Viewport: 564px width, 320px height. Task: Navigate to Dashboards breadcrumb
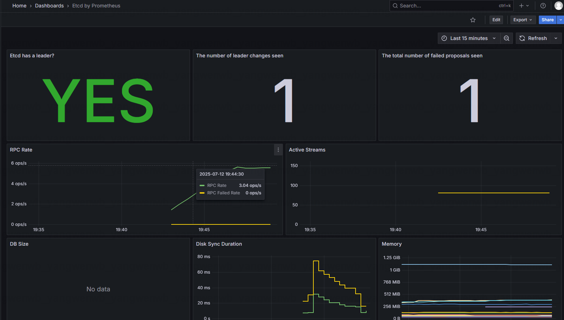(x=49, y=6)
